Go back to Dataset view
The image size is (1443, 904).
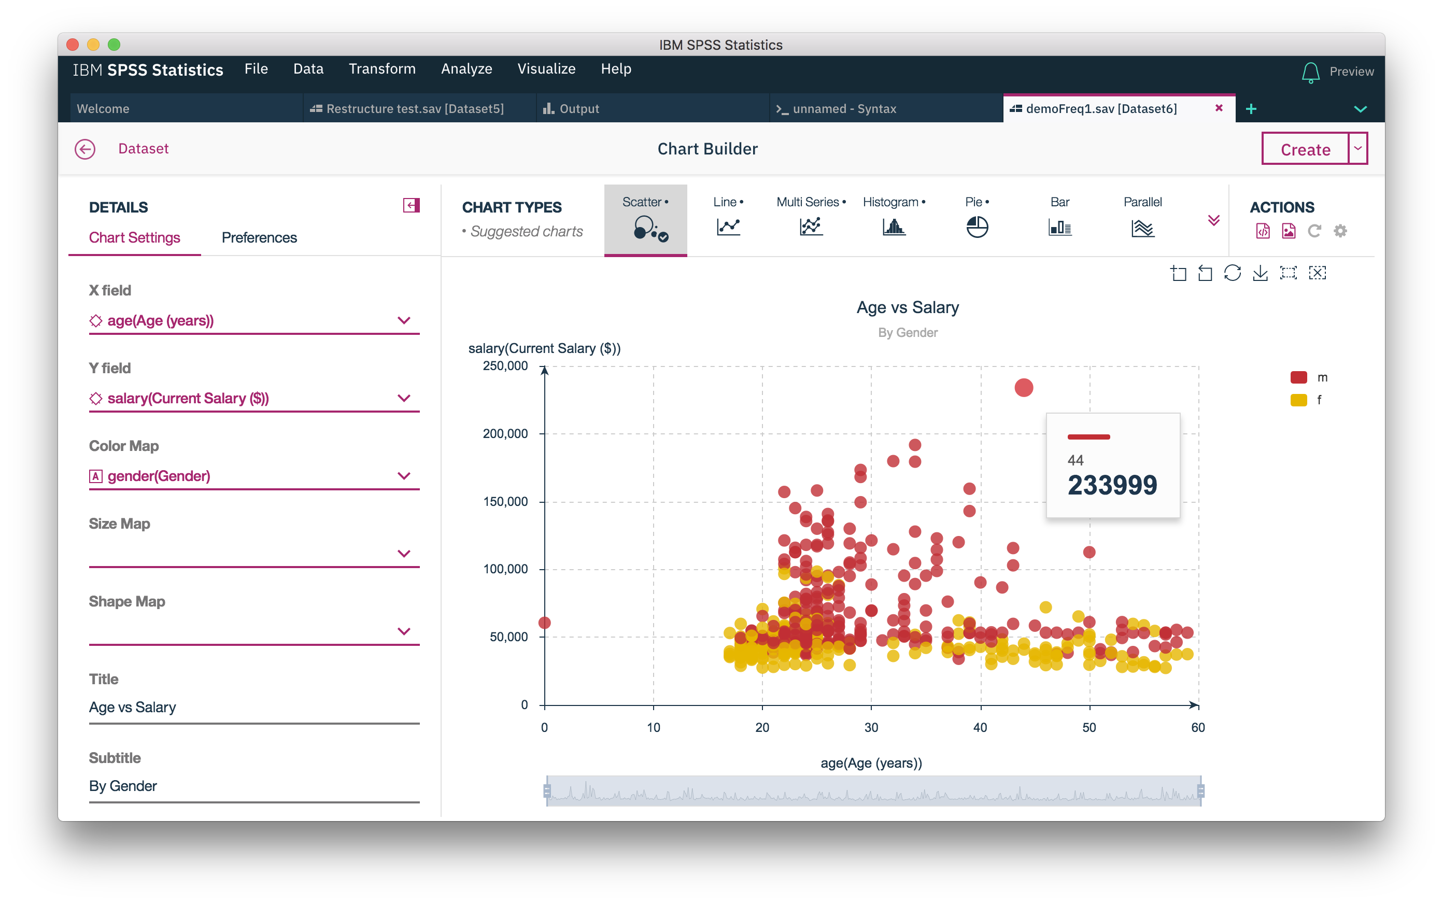click(85, 149)
